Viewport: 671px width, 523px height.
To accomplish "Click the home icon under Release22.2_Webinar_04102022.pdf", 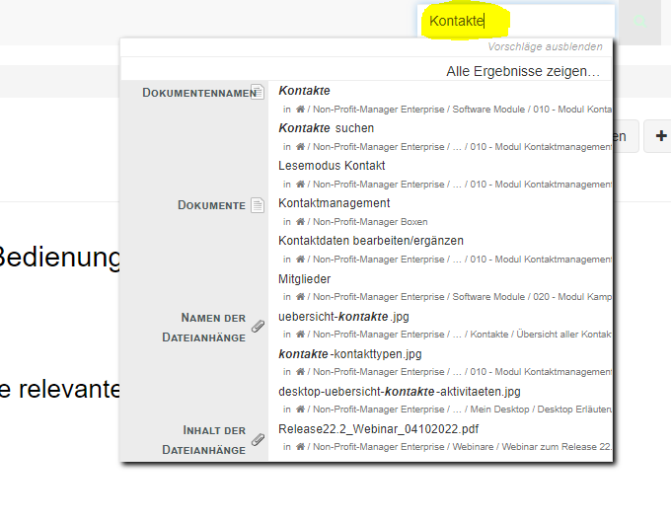I will pyautogui.click(x=300, y=447).
